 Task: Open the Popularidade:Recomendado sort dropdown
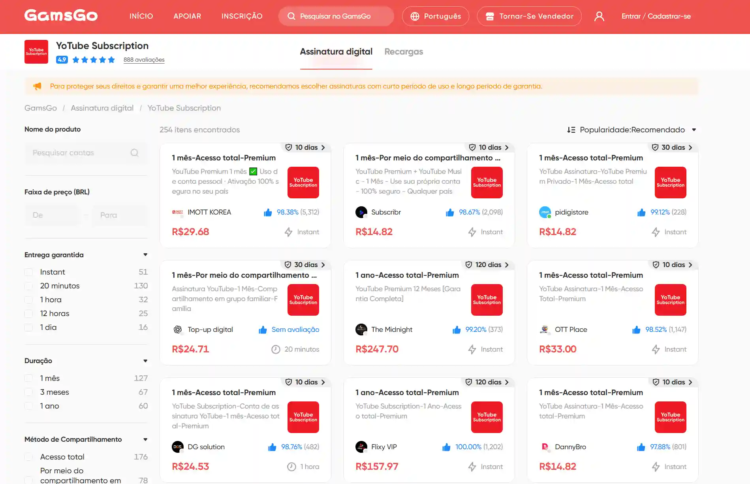(x=632, y=130)
